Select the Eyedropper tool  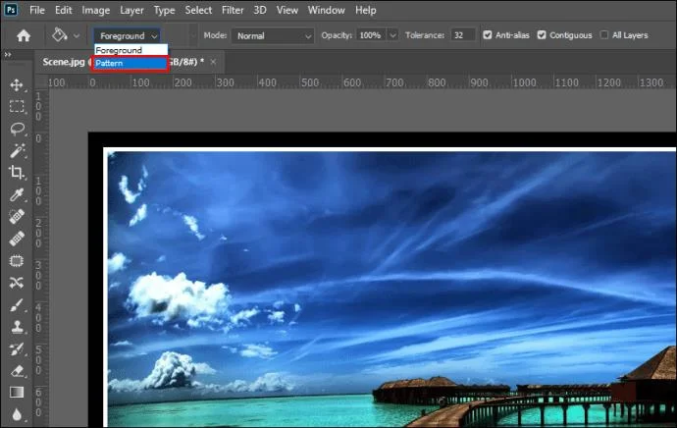17,194
